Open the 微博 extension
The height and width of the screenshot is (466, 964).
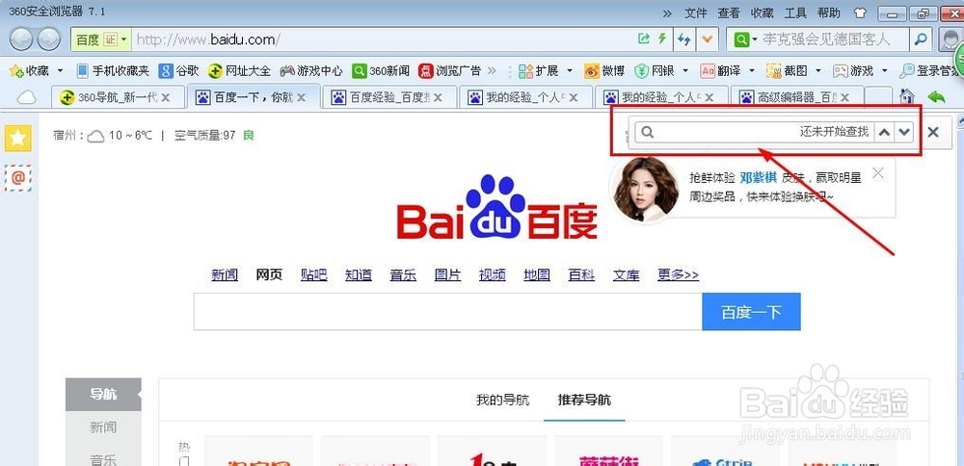tap(604, 71)
